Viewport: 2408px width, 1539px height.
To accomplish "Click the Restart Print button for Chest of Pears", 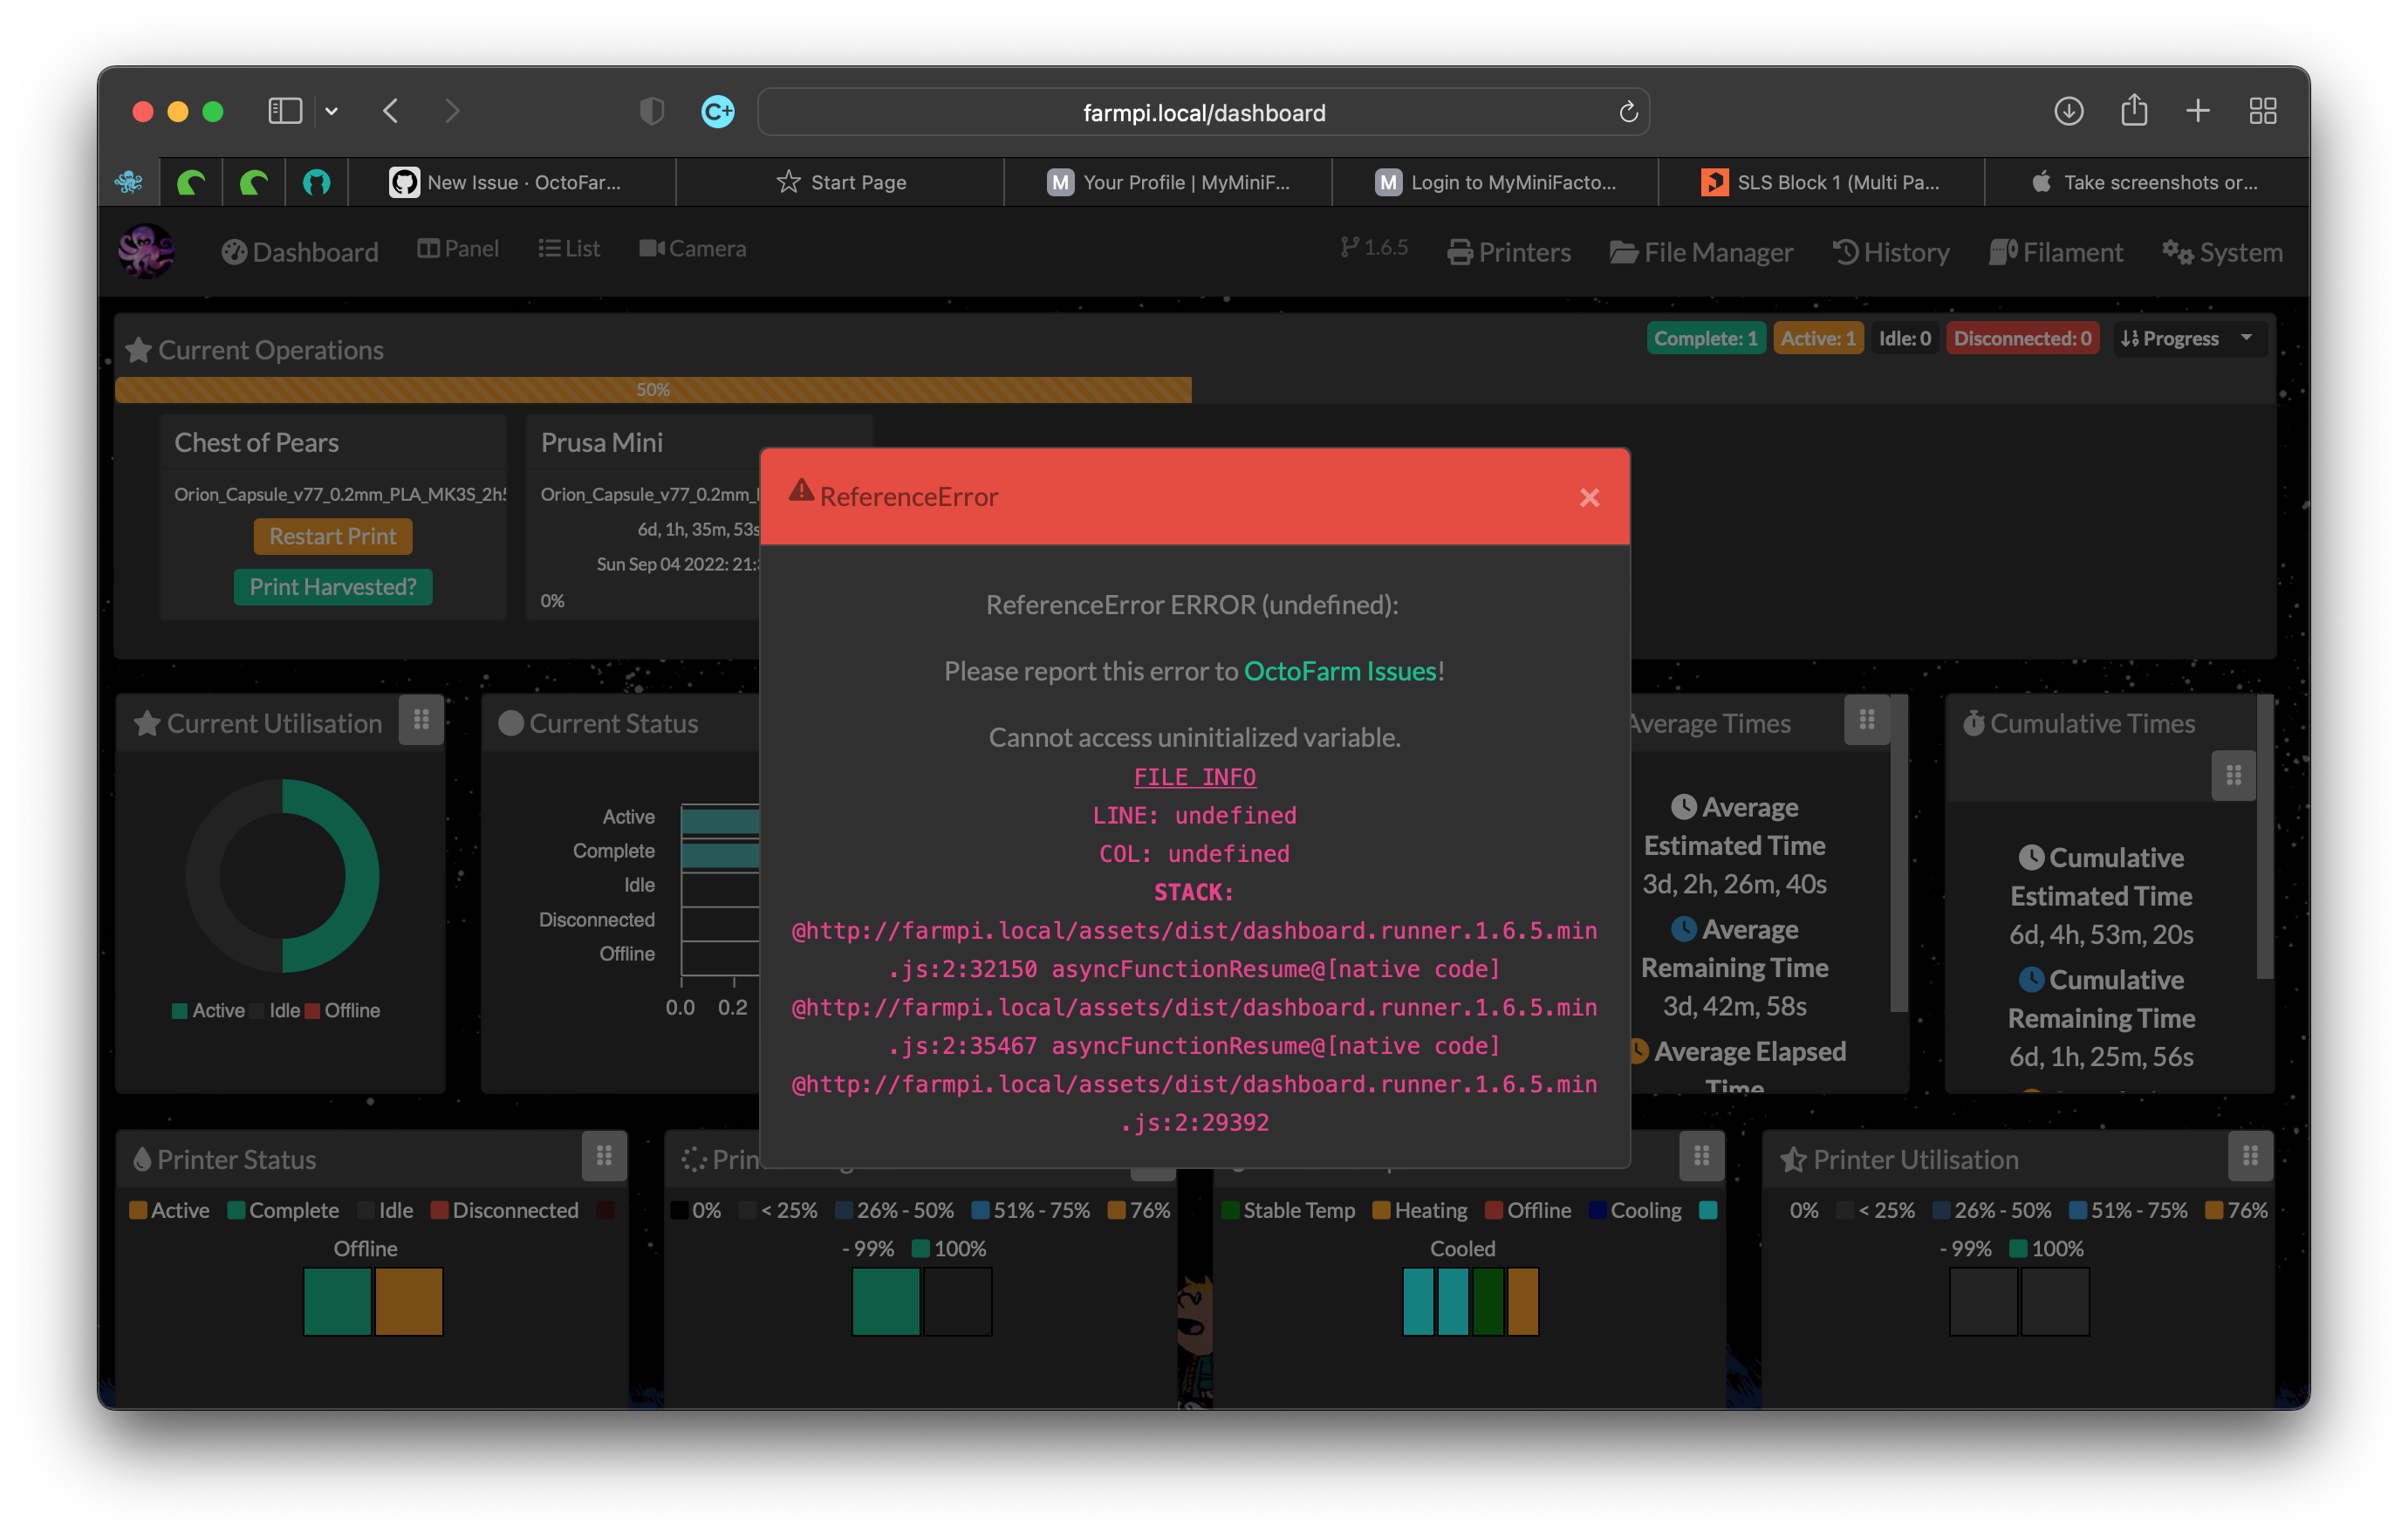I will coord(332,536).
